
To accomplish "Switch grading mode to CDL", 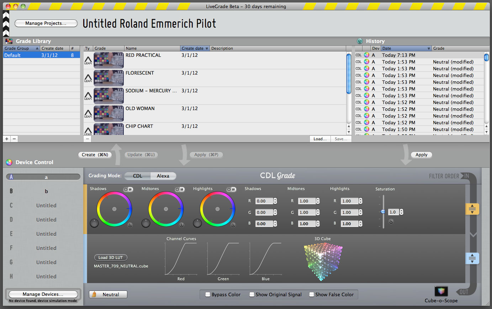I will 138,176.
